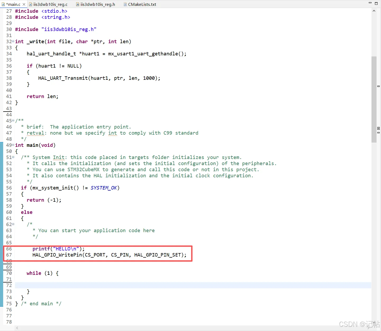Fold the brief comment block at line 45
The height and width of the screenshot is (331, 381).
[13, 121]
